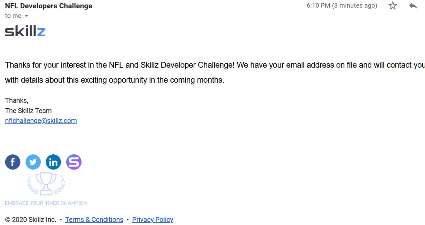This screenshot has width=425, height=225.
Task: Open the LinkedIn social icon
Action: tap(53, 162)
